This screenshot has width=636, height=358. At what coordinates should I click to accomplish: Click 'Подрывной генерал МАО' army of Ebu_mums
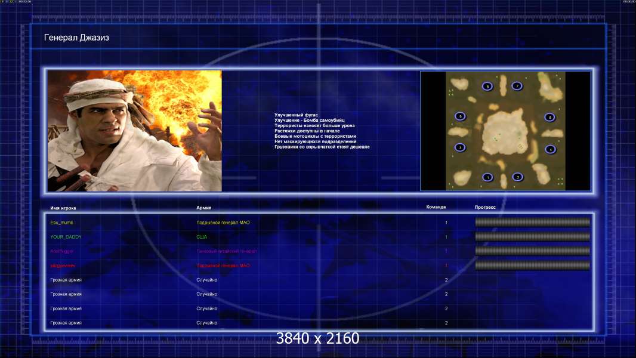[x=223, y=223]
